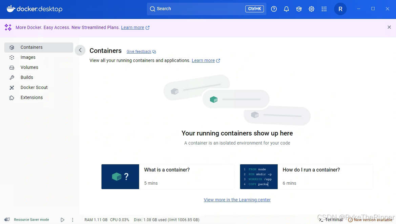The height and width of the screenshot is (224, 396).
Task: Open the user account avatar R
Action: tap(340, 9)
